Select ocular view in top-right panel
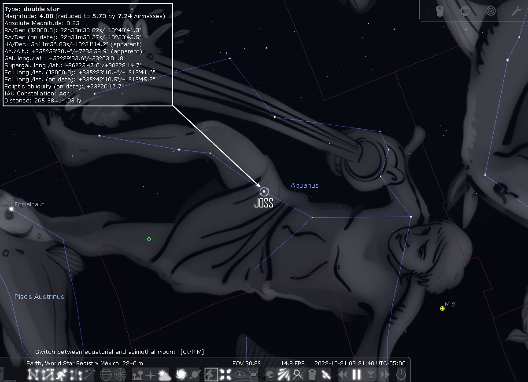Viewport: 528px width, 382px height. point(440,11)
